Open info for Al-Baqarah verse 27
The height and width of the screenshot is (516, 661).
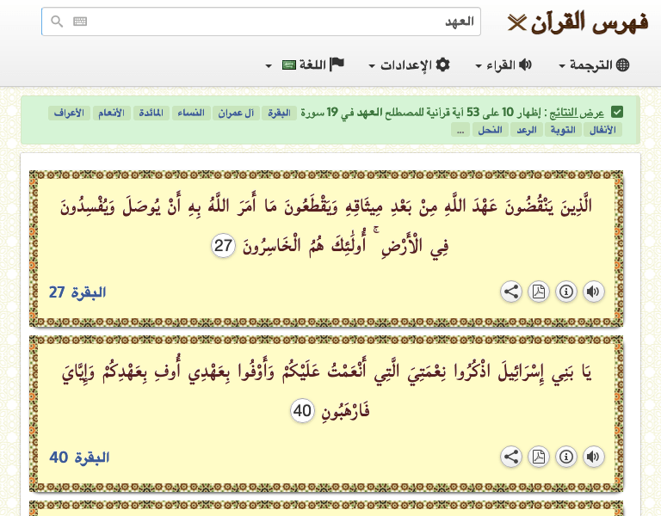click(x=565, y=292)
